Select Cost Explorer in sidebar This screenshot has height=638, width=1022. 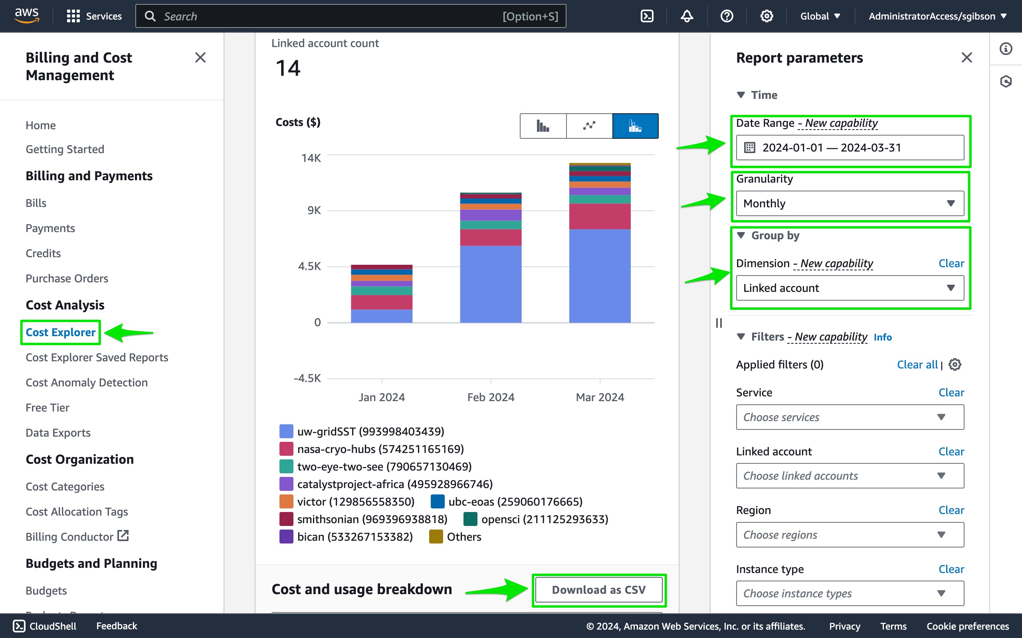pos(61,333)
